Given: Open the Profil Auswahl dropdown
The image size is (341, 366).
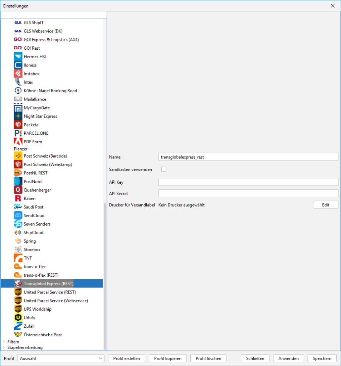Looking at the screenshot, I should pyautogui.click(x=61, y=358).
